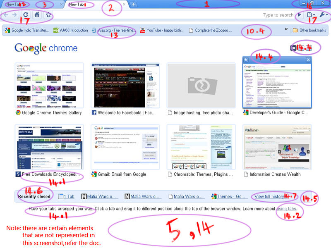Pin the Developer's Guide thumbnail
Viewport: 331px width, 248px height.
point(246,60)
